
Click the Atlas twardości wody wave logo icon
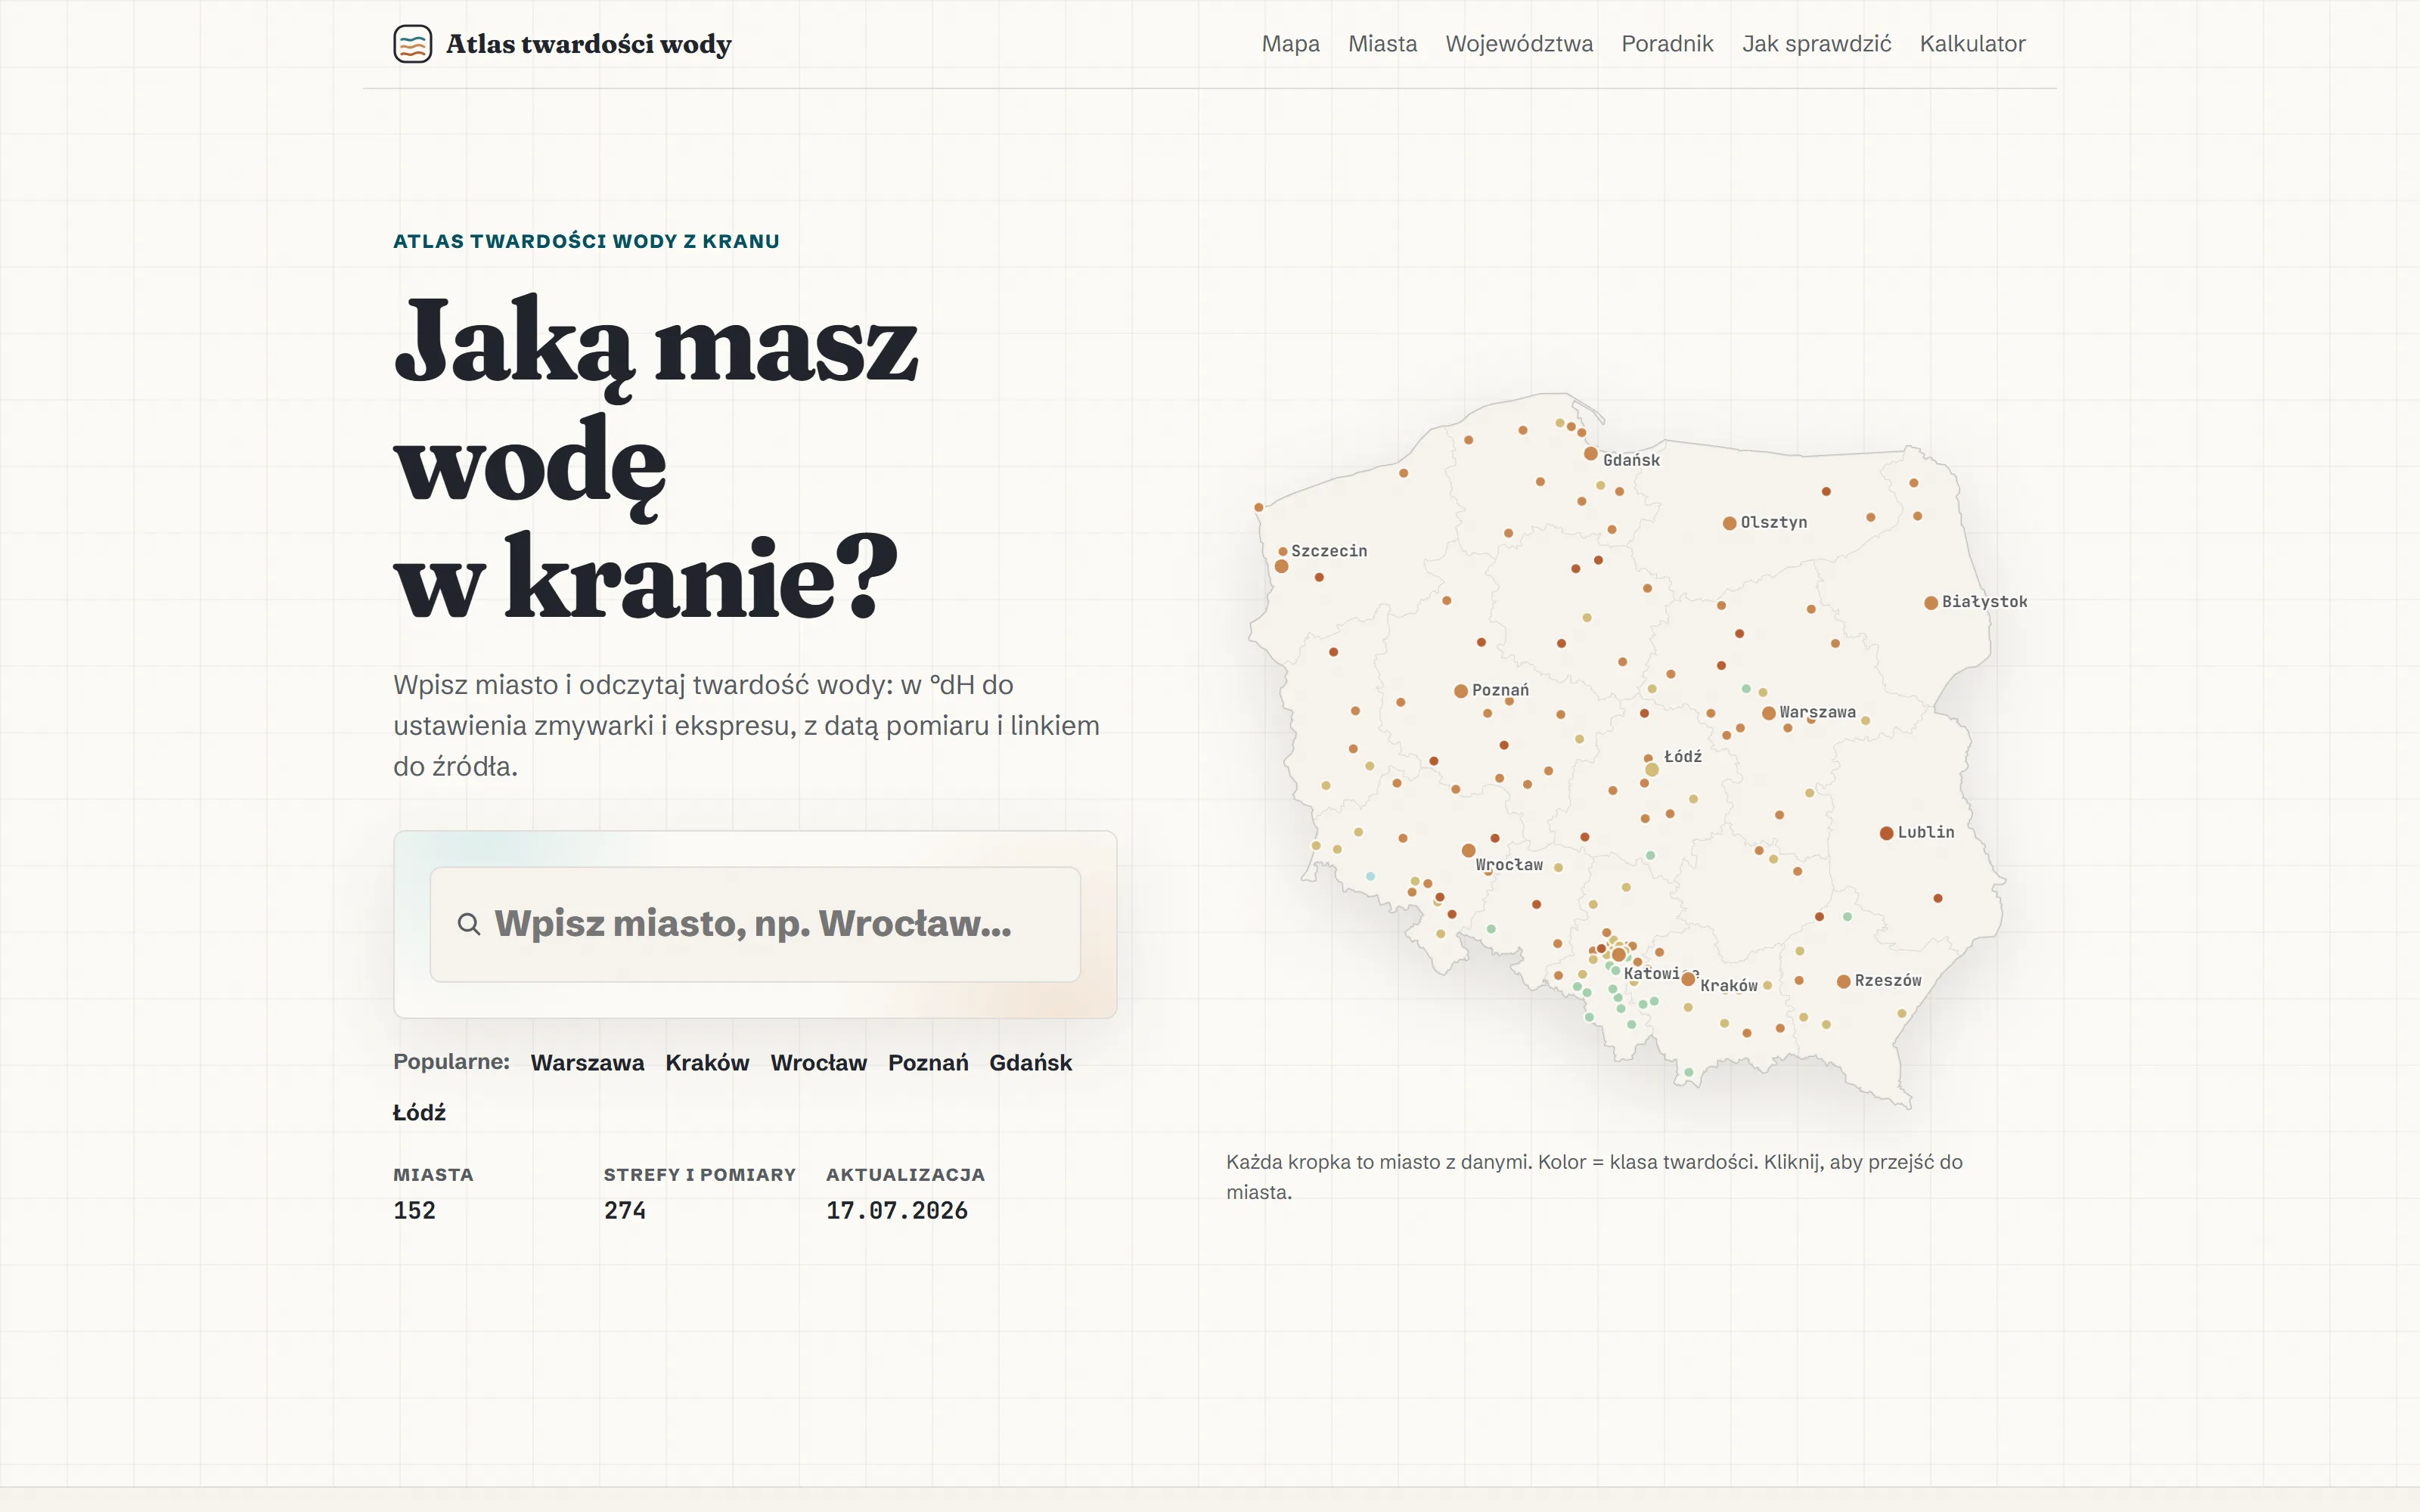point(412,44)
